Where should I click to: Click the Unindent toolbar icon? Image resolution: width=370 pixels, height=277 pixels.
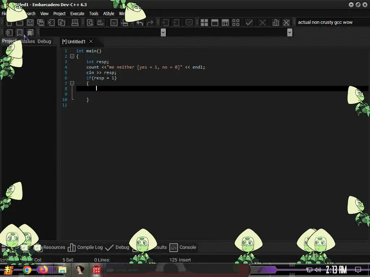pyautogui.click(x=176, y=23)
